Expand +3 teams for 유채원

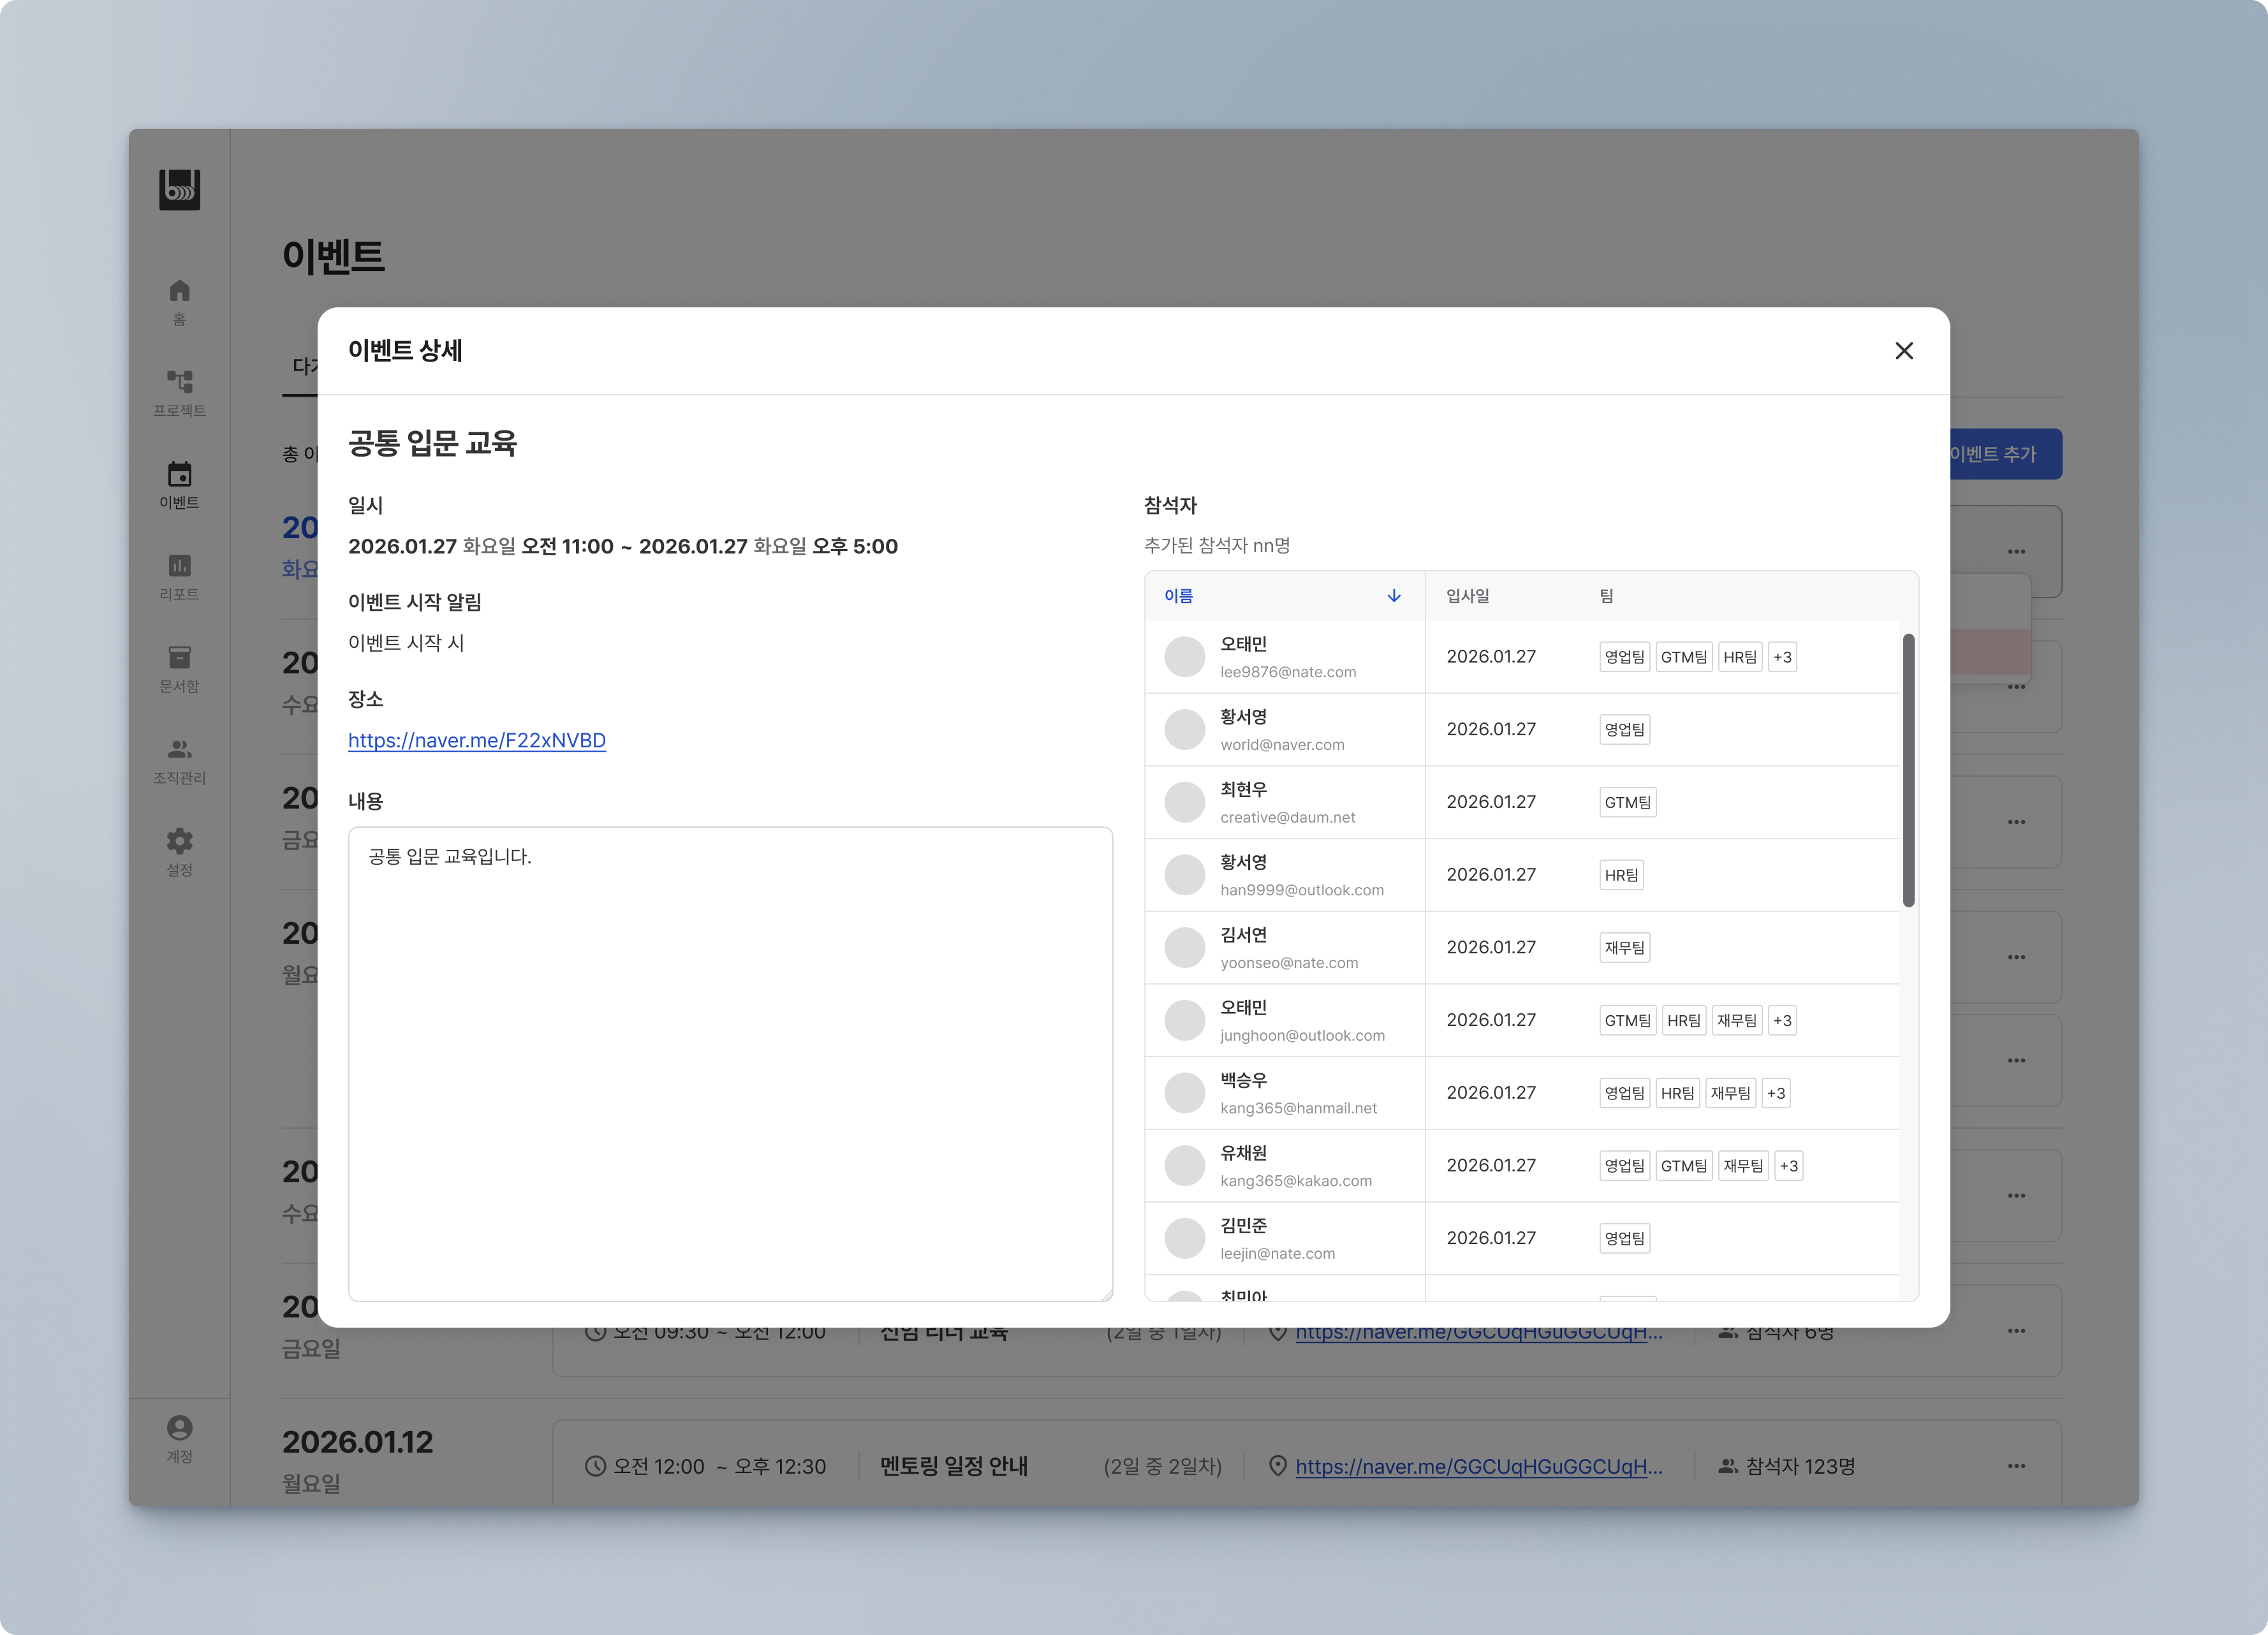(1788, 1166)
